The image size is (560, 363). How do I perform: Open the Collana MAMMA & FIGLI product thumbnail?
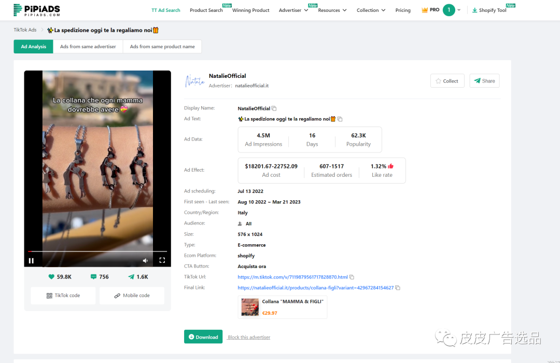point(250,307)
